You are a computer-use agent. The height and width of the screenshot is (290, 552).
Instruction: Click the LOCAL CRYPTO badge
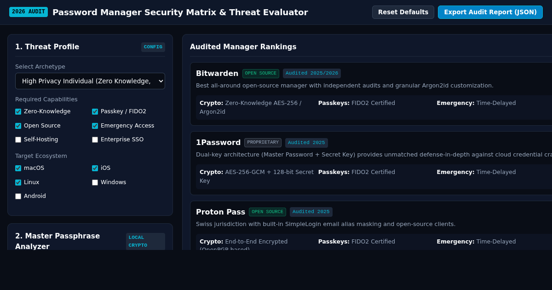click(145, 241)
